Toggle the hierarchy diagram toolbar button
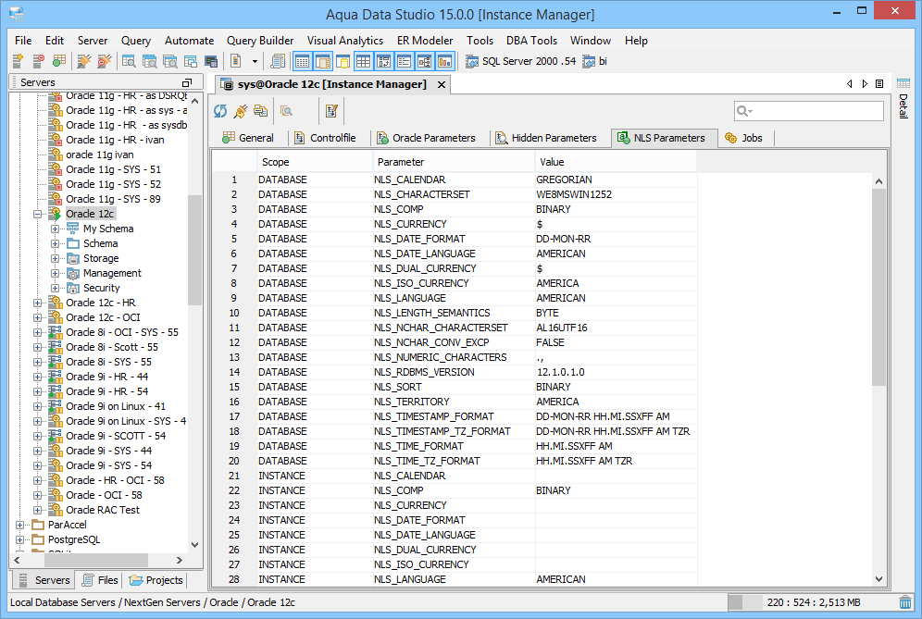922x619 pixels. tap(425, 61)
